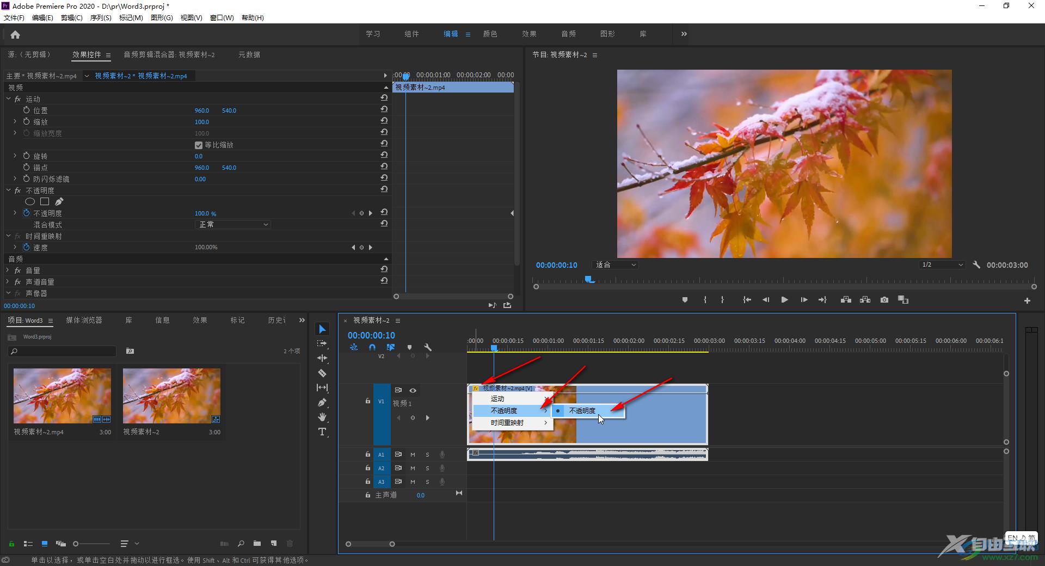
Task: Click the Lift button in program monitor
Action: [x=846, y=300]
